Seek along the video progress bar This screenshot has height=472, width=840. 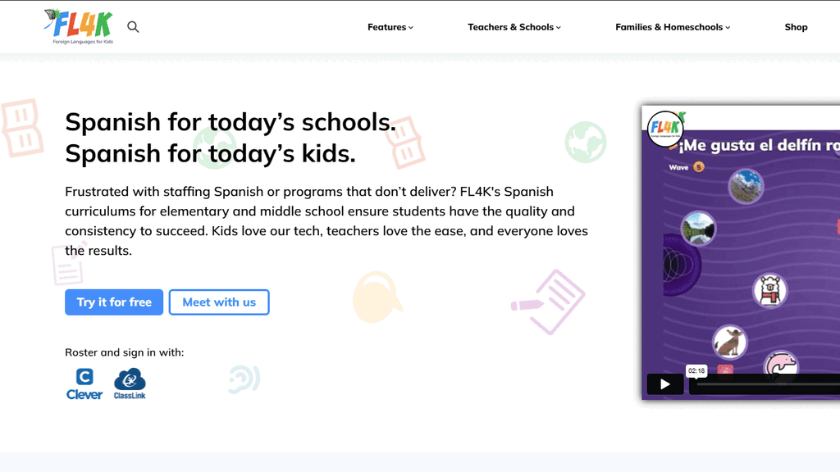pyautogui.click(x=765, y=384)
